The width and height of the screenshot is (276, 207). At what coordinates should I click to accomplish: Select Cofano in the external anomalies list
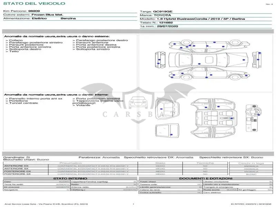pos(16,40)
